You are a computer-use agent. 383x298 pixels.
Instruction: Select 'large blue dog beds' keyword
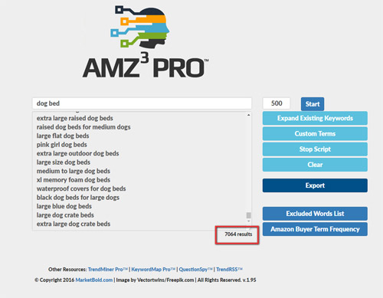click(x=64, y=206)
